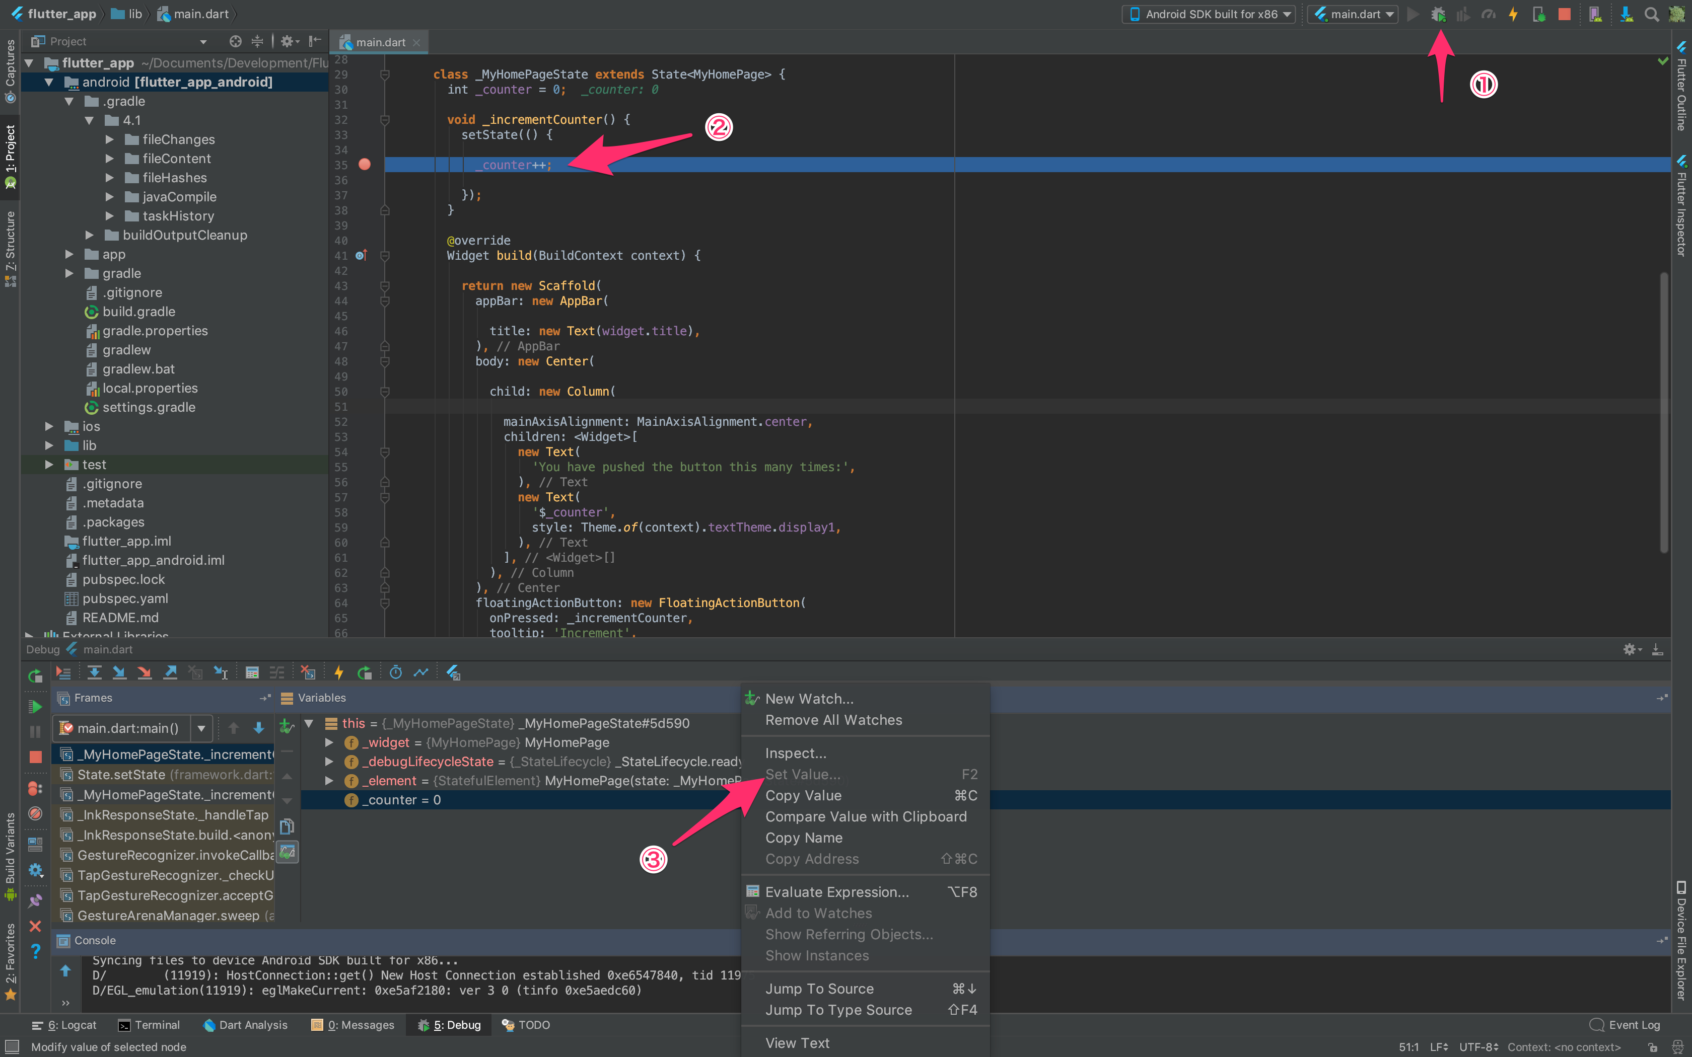
Task: Click the main.dart editor tab
Action: tap(380, 42)
